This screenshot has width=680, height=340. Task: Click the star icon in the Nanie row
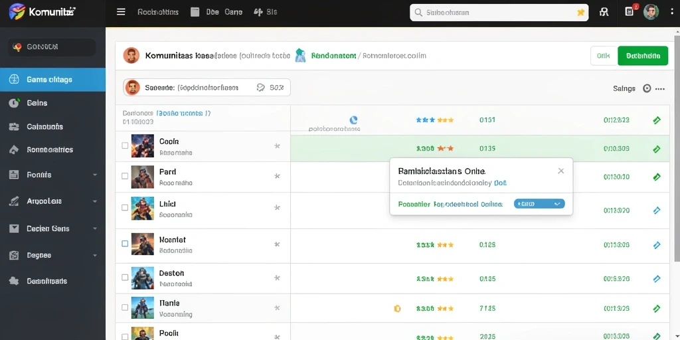[277, 307]
